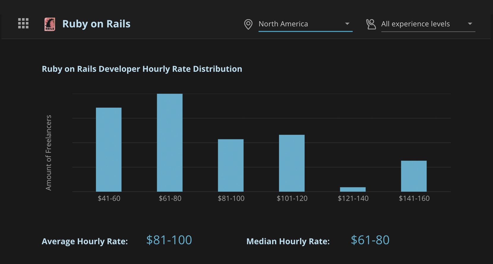Select the $141-160 bar in the chart
493x264 pixels.
pos(414,176)
